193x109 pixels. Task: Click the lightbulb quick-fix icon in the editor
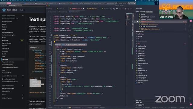tap(54, 42)
